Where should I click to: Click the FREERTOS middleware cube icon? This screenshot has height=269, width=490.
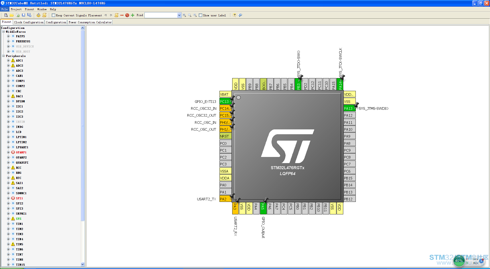click(13, 41)
